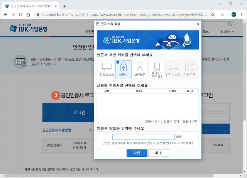The image size is (247, 178).
Task: Open a new browser tab
Action: point(64,6)
